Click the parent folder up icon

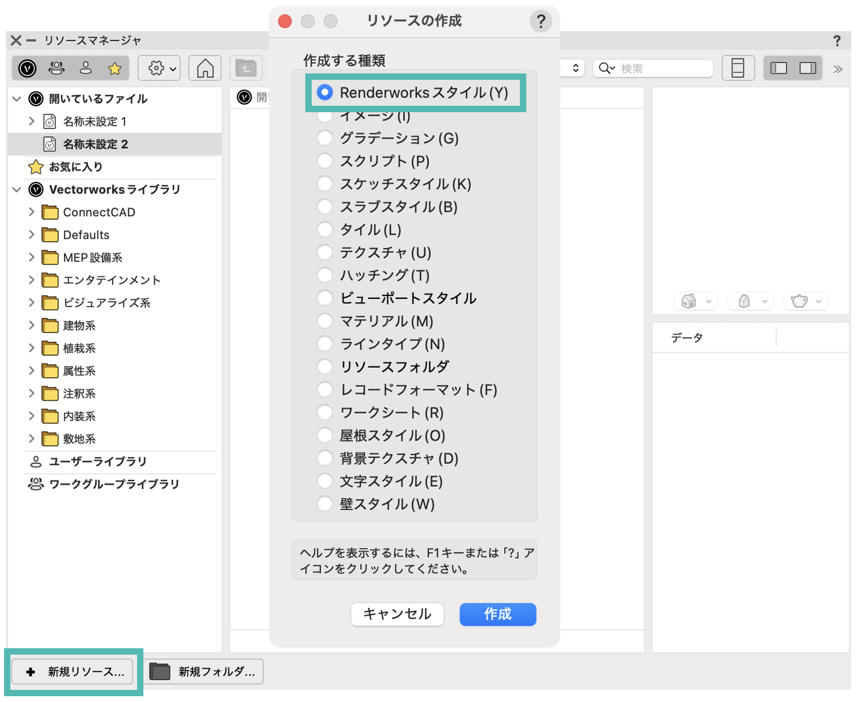click(246, 68)
